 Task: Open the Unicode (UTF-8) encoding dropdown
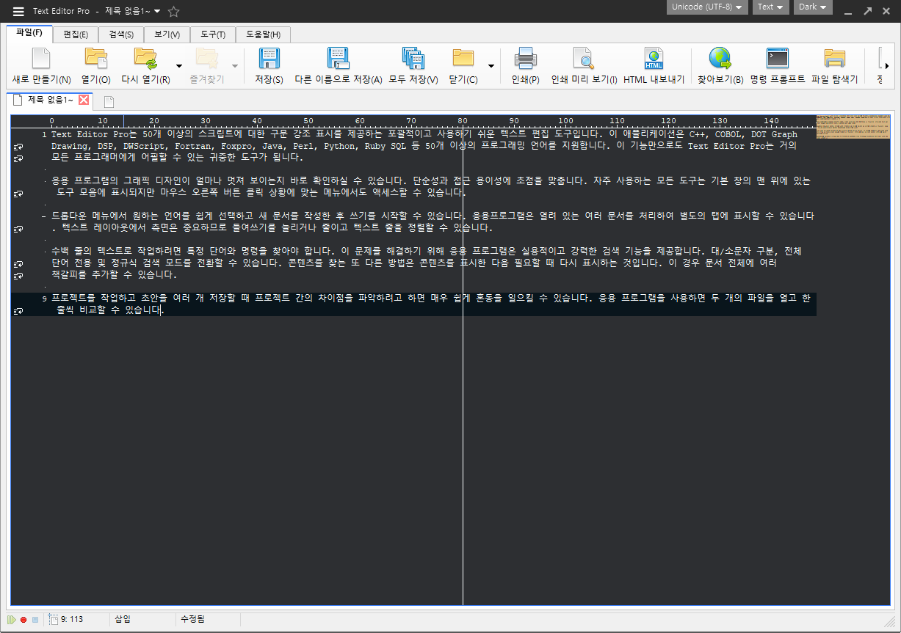tap(706, 7)
